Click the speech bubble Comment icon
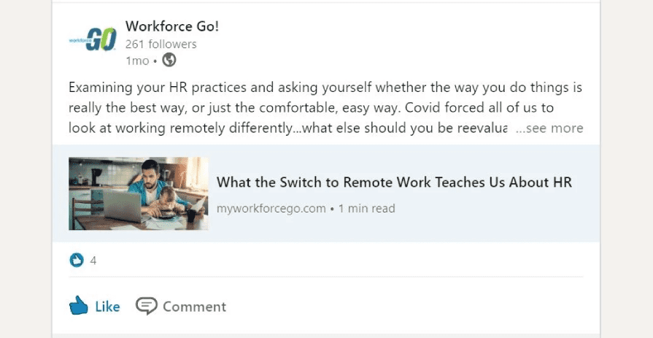The image size is (653, 338). tap(147, 307)
